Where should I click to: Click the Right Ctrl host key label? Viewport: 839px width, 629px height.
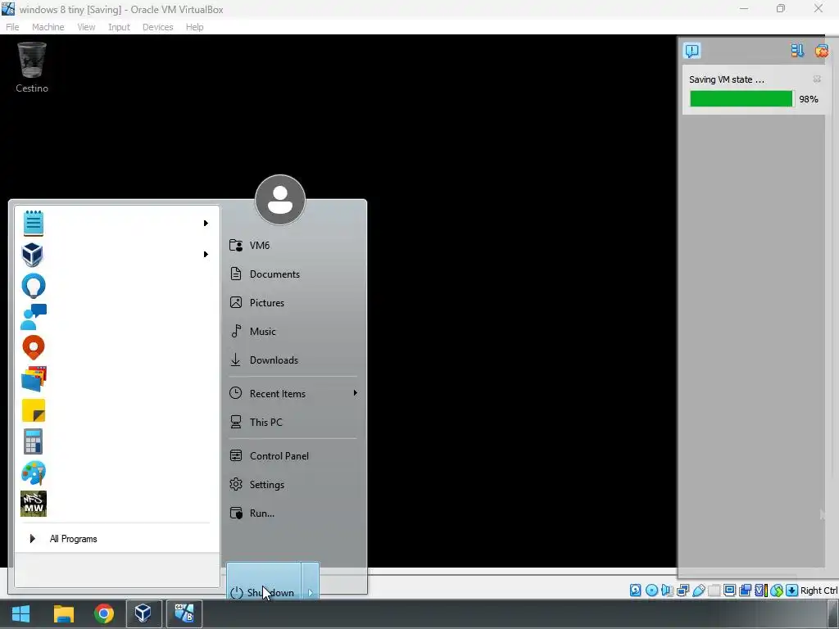point(819,591)
